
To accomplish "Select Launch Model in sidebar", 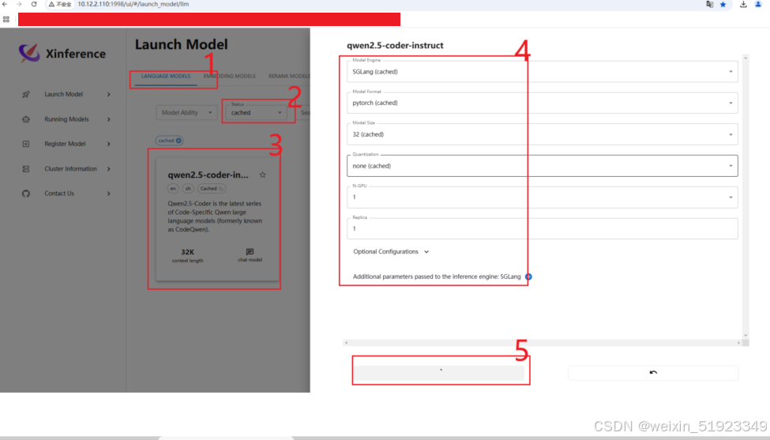I will (x=64, y=94).
